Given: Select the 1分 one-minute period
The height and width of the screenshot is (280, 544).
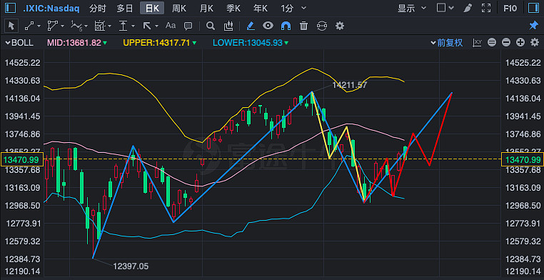Looking at the screenshot, I should [x=287, y=9].
